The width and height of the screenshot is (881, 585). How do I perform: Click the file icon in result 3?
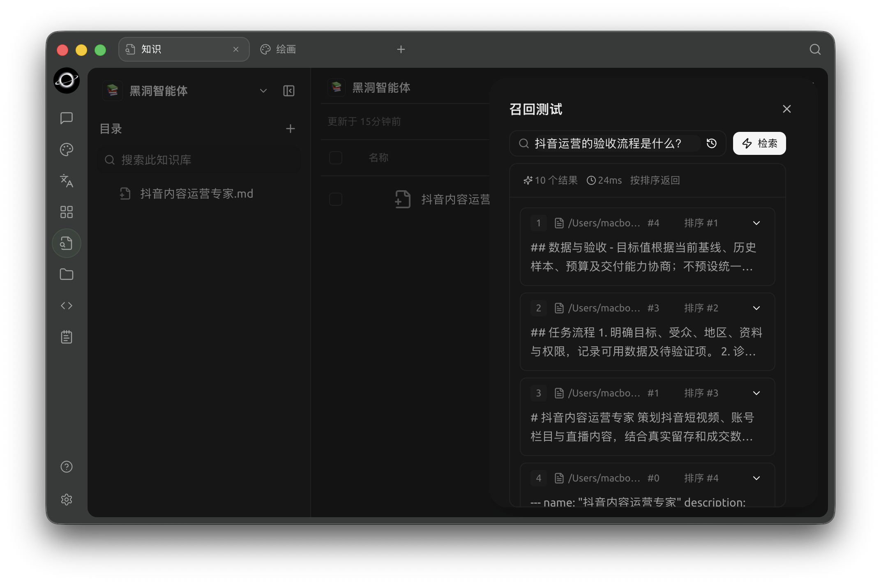pos(559,393)
